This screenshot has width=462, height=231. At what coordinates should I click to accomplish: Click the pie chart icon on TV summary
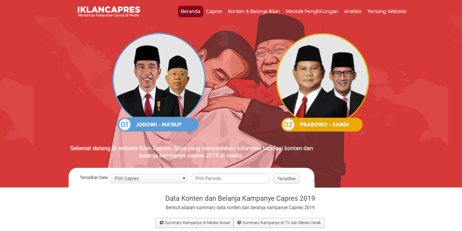point(240,223)
